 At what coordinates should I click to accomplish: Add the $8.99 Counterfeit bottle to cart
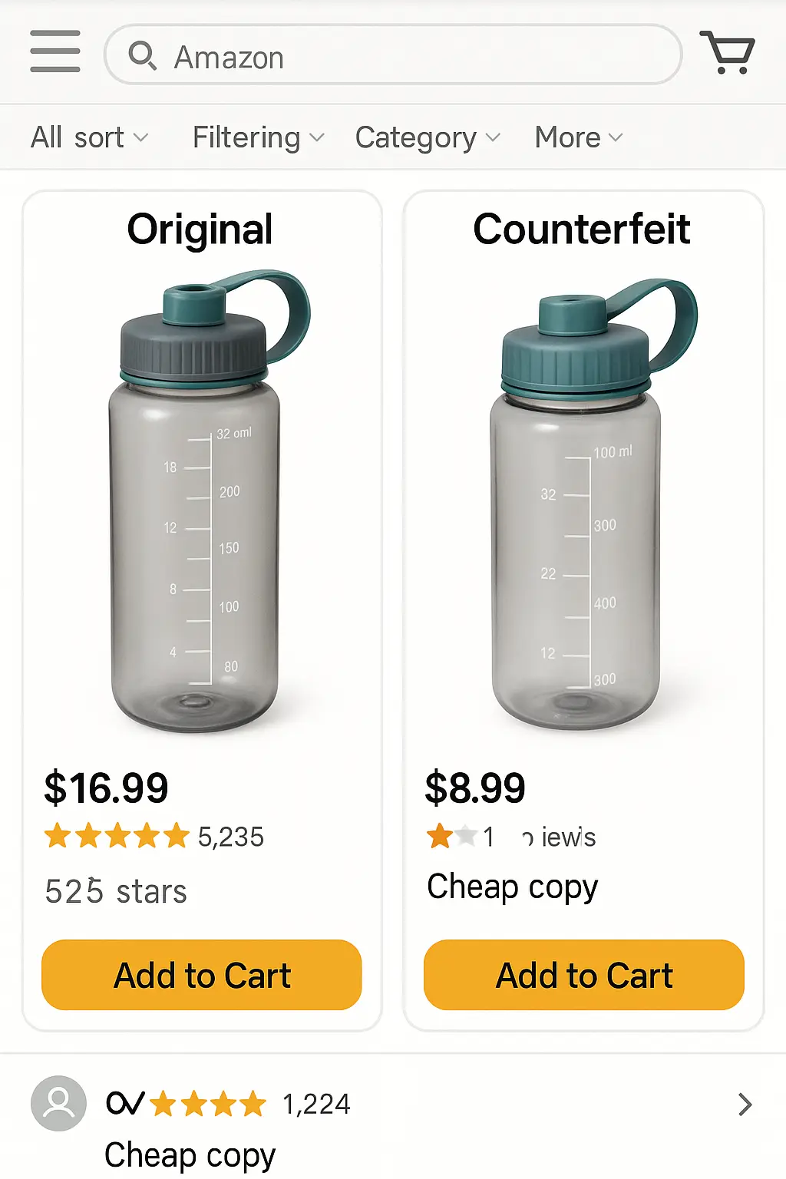(x=583, y=975)
